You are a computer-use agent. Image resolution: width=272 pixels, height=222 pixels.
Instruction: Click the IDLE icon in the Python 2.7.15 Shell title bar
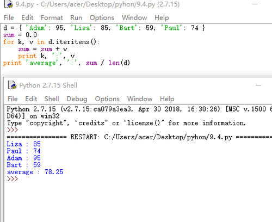click(x=13, y=85)
